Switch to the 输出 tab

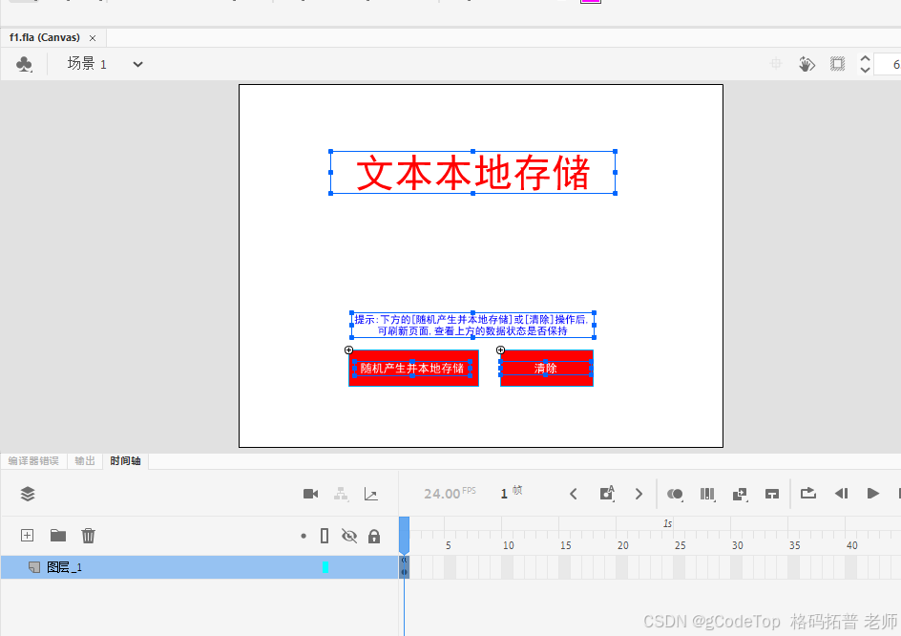point(85,460)
